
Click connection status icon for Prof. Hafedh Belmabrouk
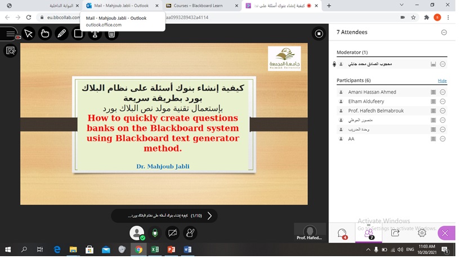tap(433, 111)
